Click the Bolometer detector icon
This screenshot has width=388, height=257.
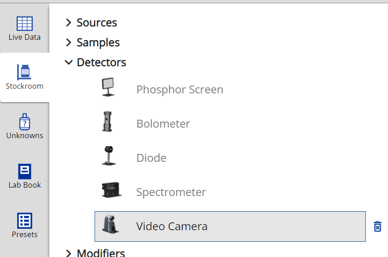(107, 122)
